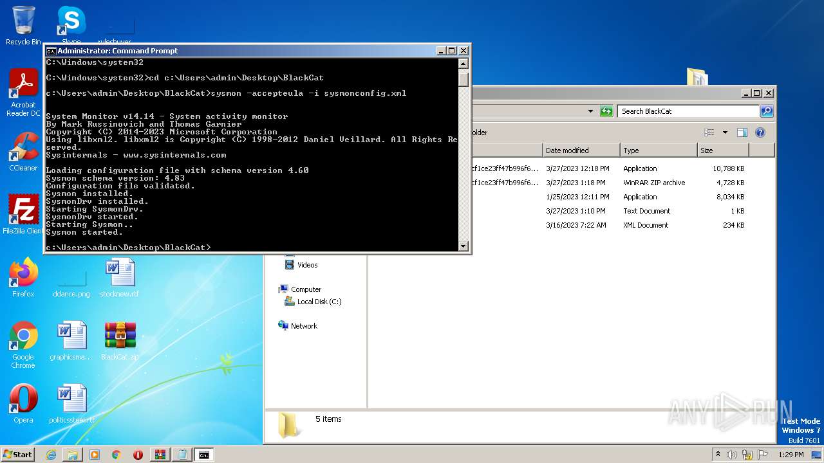Click the Show desktop button in the tray
The height and width of the screenshot is (463, 824).
(816, 455)
